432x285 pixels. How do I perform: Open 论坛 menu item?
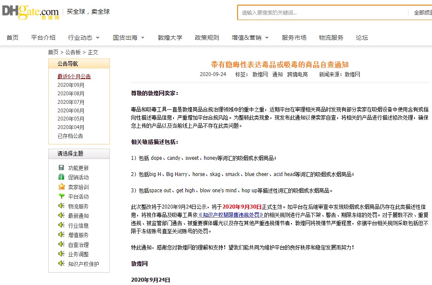362,38
